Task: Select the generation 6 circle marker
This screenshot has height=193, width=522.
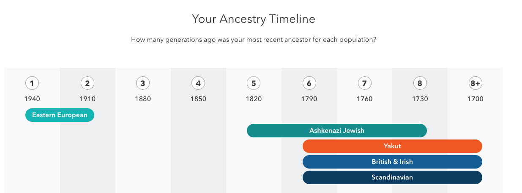Action: (309, 83)
